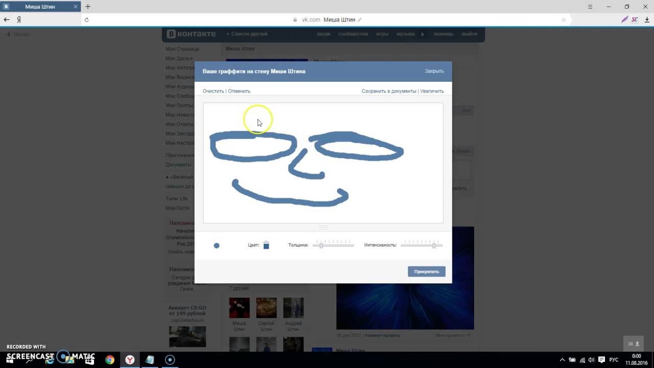
Task: Click the Сергей Штин friend thumbnail
Action: coord(266,308)
